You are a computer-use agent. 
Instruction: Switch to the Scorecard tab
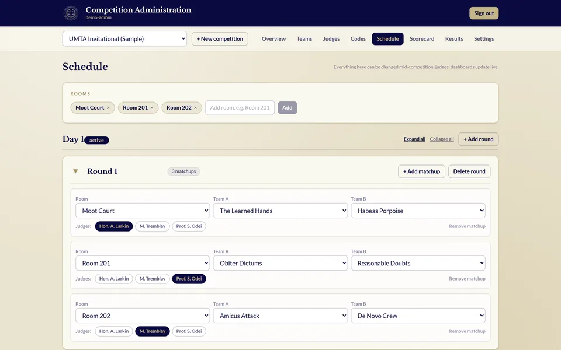pos(422,39)
